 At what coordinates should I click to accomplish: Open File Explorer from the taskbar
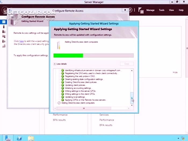point(31,138)
